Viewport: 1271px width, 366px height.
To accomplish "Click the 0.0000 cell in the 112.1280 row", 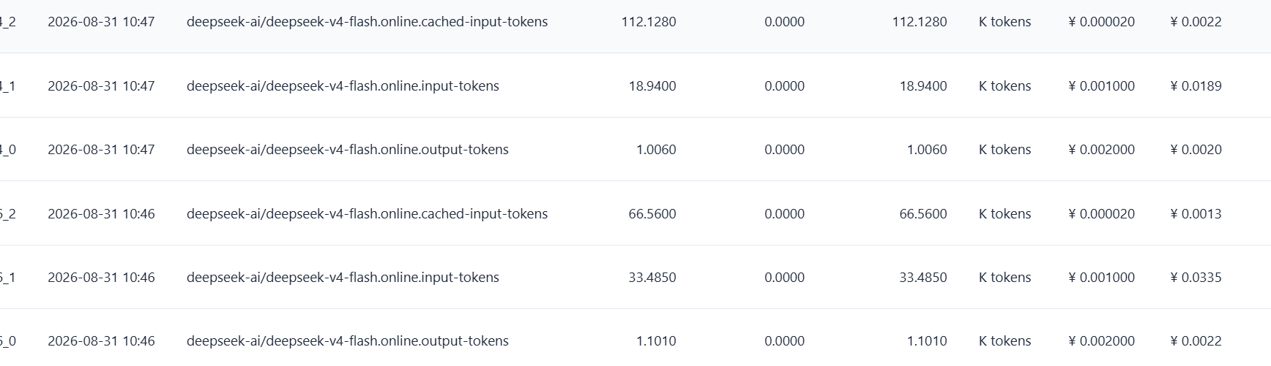I will point(784,22).
